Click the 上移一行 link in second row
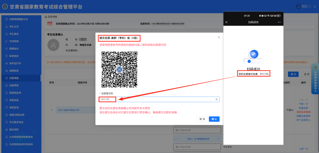Viewport: 319px width, 153px height. tap(303, 149)
